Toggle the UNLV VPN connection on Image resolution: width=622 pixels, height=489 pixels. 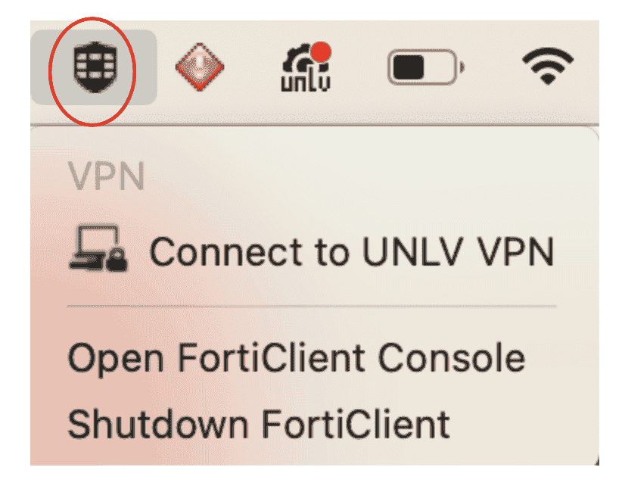point(352,251)
